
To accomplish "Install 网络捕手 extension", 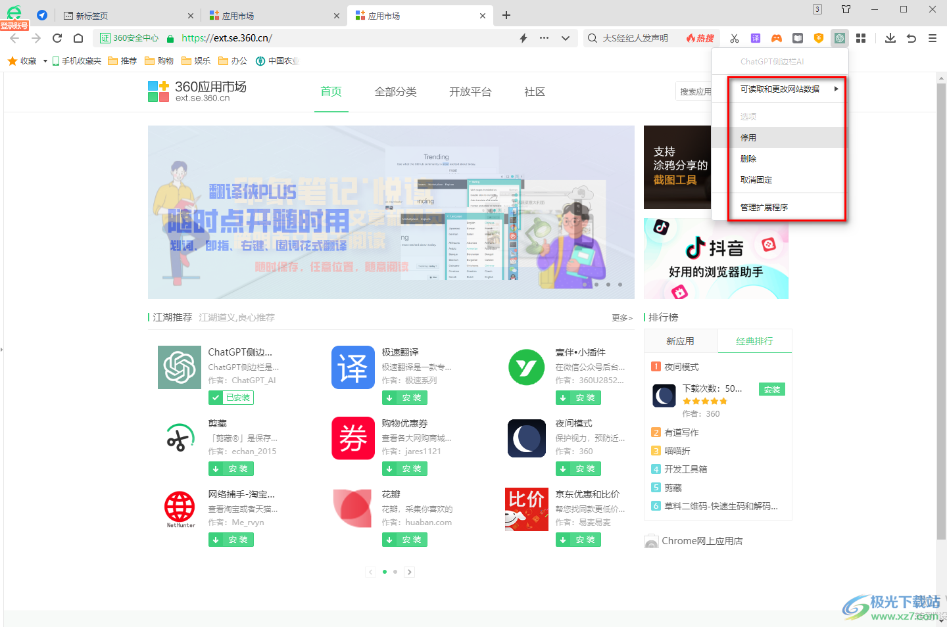I will point(231,540).
